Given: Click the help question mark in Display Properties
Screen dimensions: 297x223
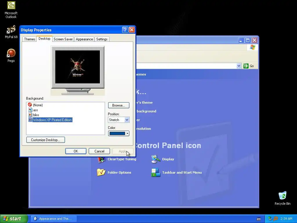Looking at the screenshot, I should (x=125, y=30).
